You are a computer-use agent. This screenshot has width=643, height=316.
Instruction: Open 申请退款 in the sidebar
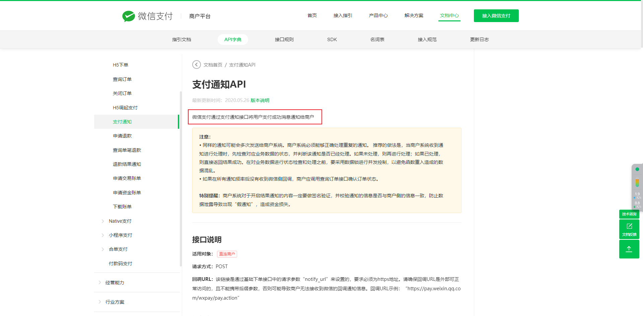[122, 136]
